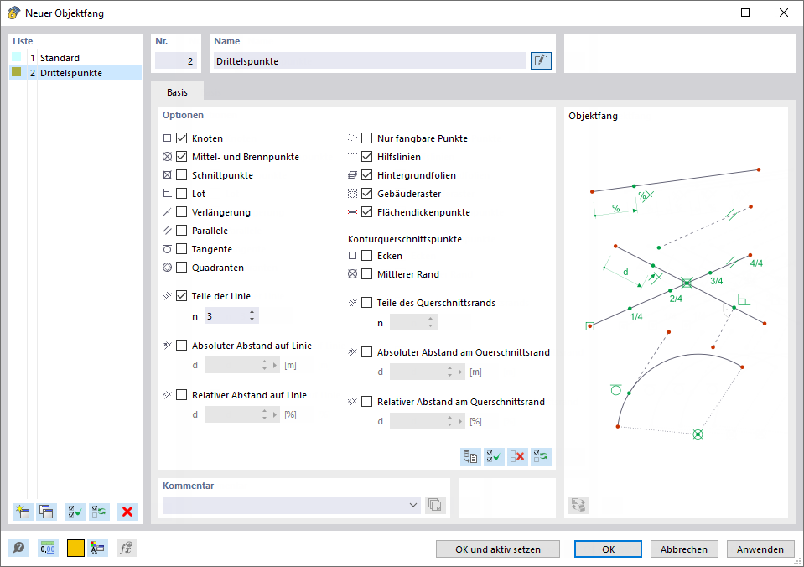This screenshot has width=804, height=567.
Task: Toggle Mittel- und Brennpunkte checkbox
Action: (x=182, y=157)
